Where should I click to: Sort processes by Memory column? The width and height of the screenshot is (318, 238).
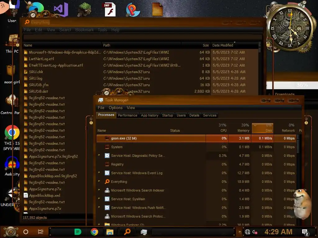click(x=240, y=128)
